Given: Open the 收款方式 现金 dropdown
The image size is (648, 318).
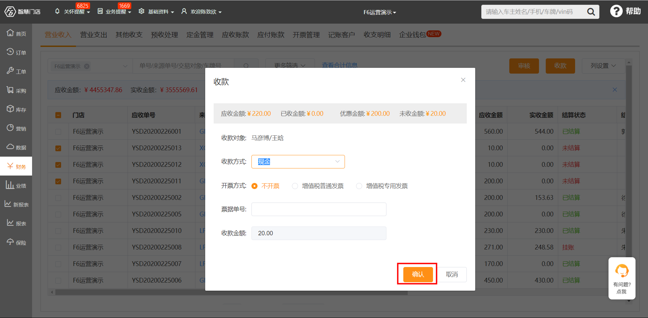Looking at the screenshot, I should click(x=298, y=162).
